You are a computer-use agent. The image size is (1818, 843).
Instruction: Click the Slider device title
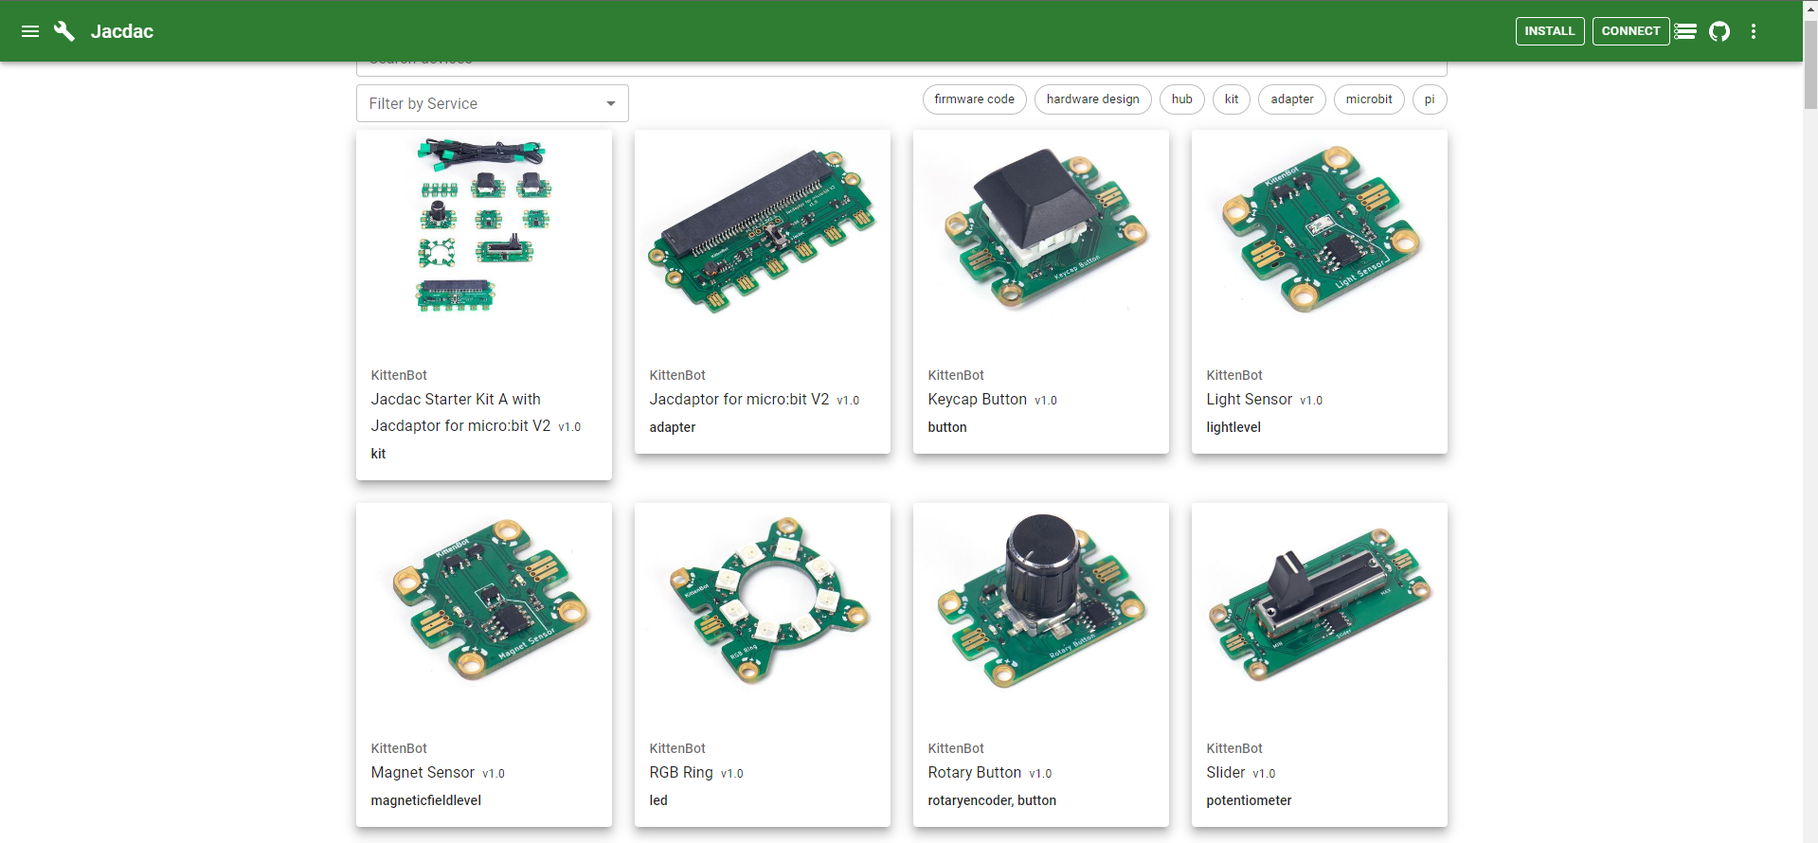[x=1226, y=773]
